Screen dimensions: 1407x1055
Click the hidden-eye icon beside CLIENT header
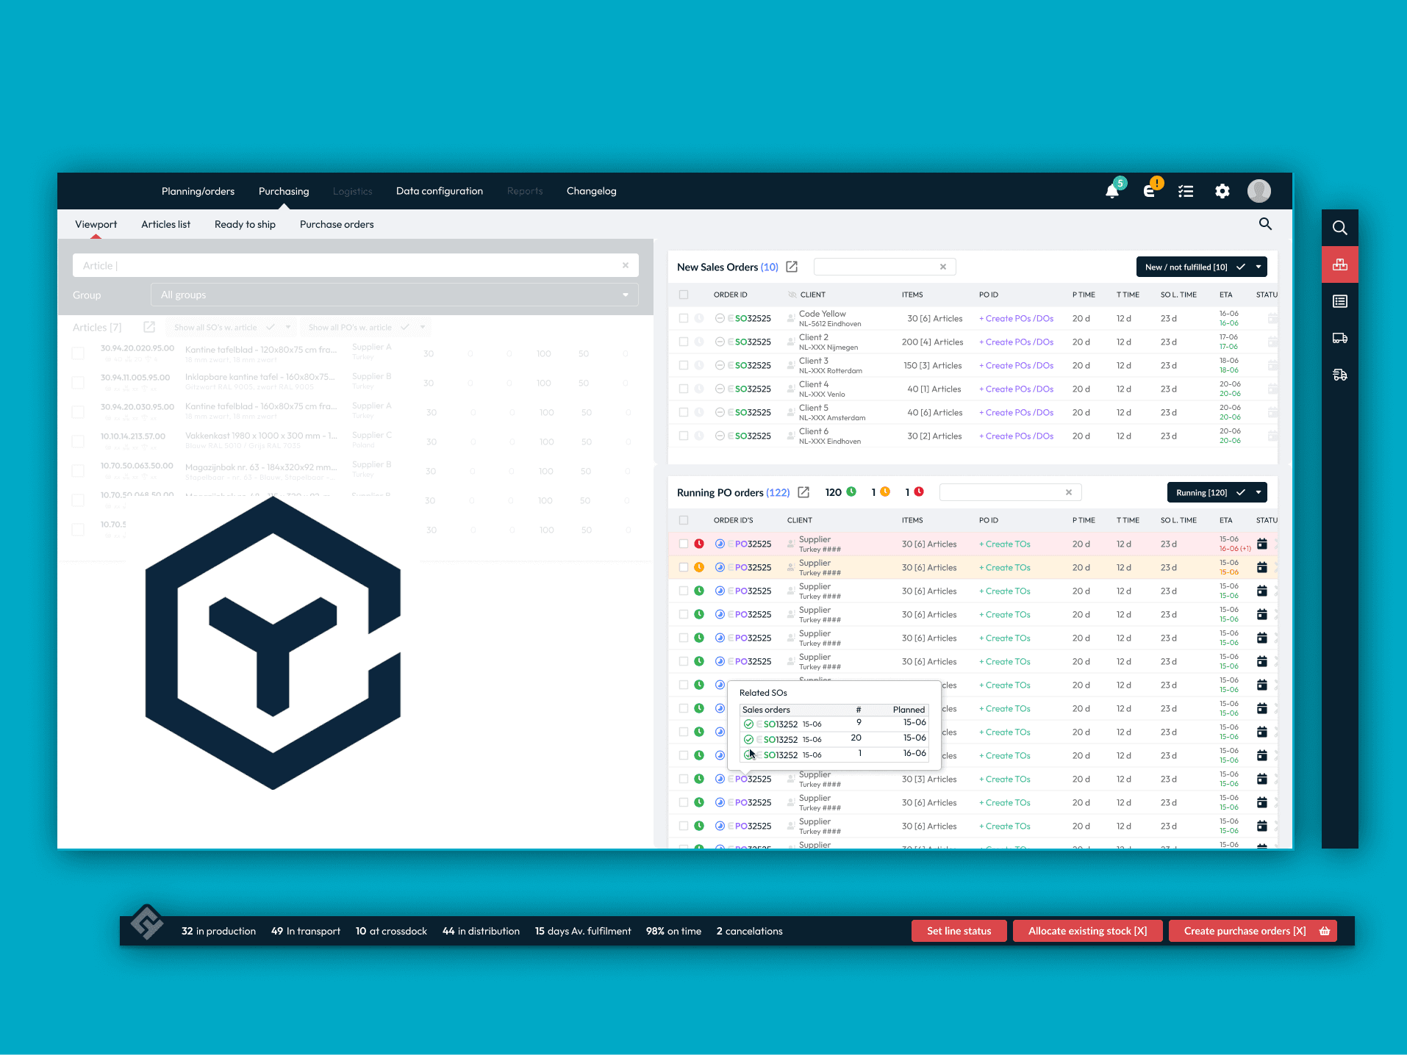click(x=792, y=295)
